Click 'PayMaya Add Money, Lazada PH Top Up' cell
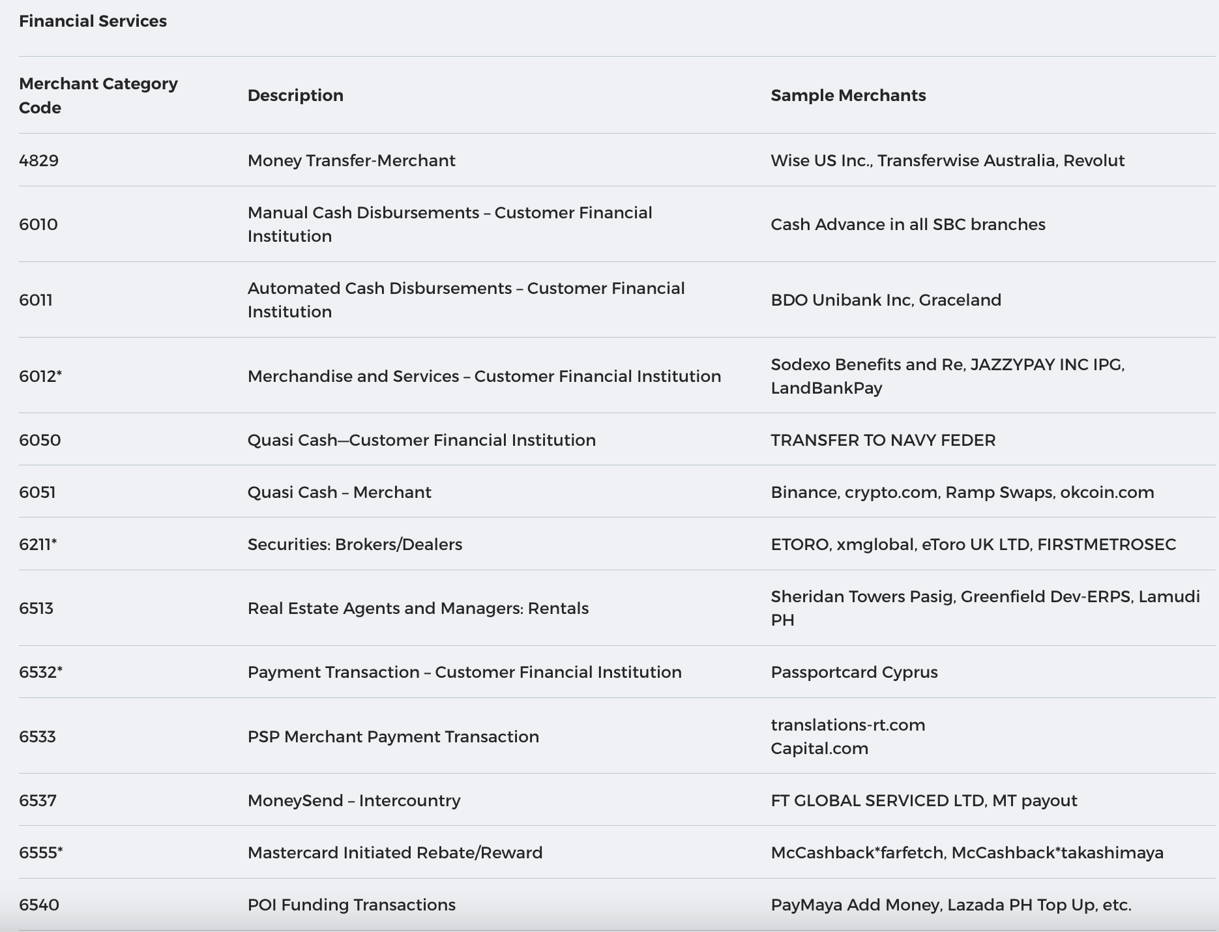Image resolution: width=1219 pixels, height=932 pixels. [951, 905]
